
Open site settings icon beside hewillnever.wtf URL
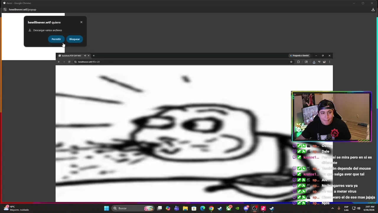point(75,62)
